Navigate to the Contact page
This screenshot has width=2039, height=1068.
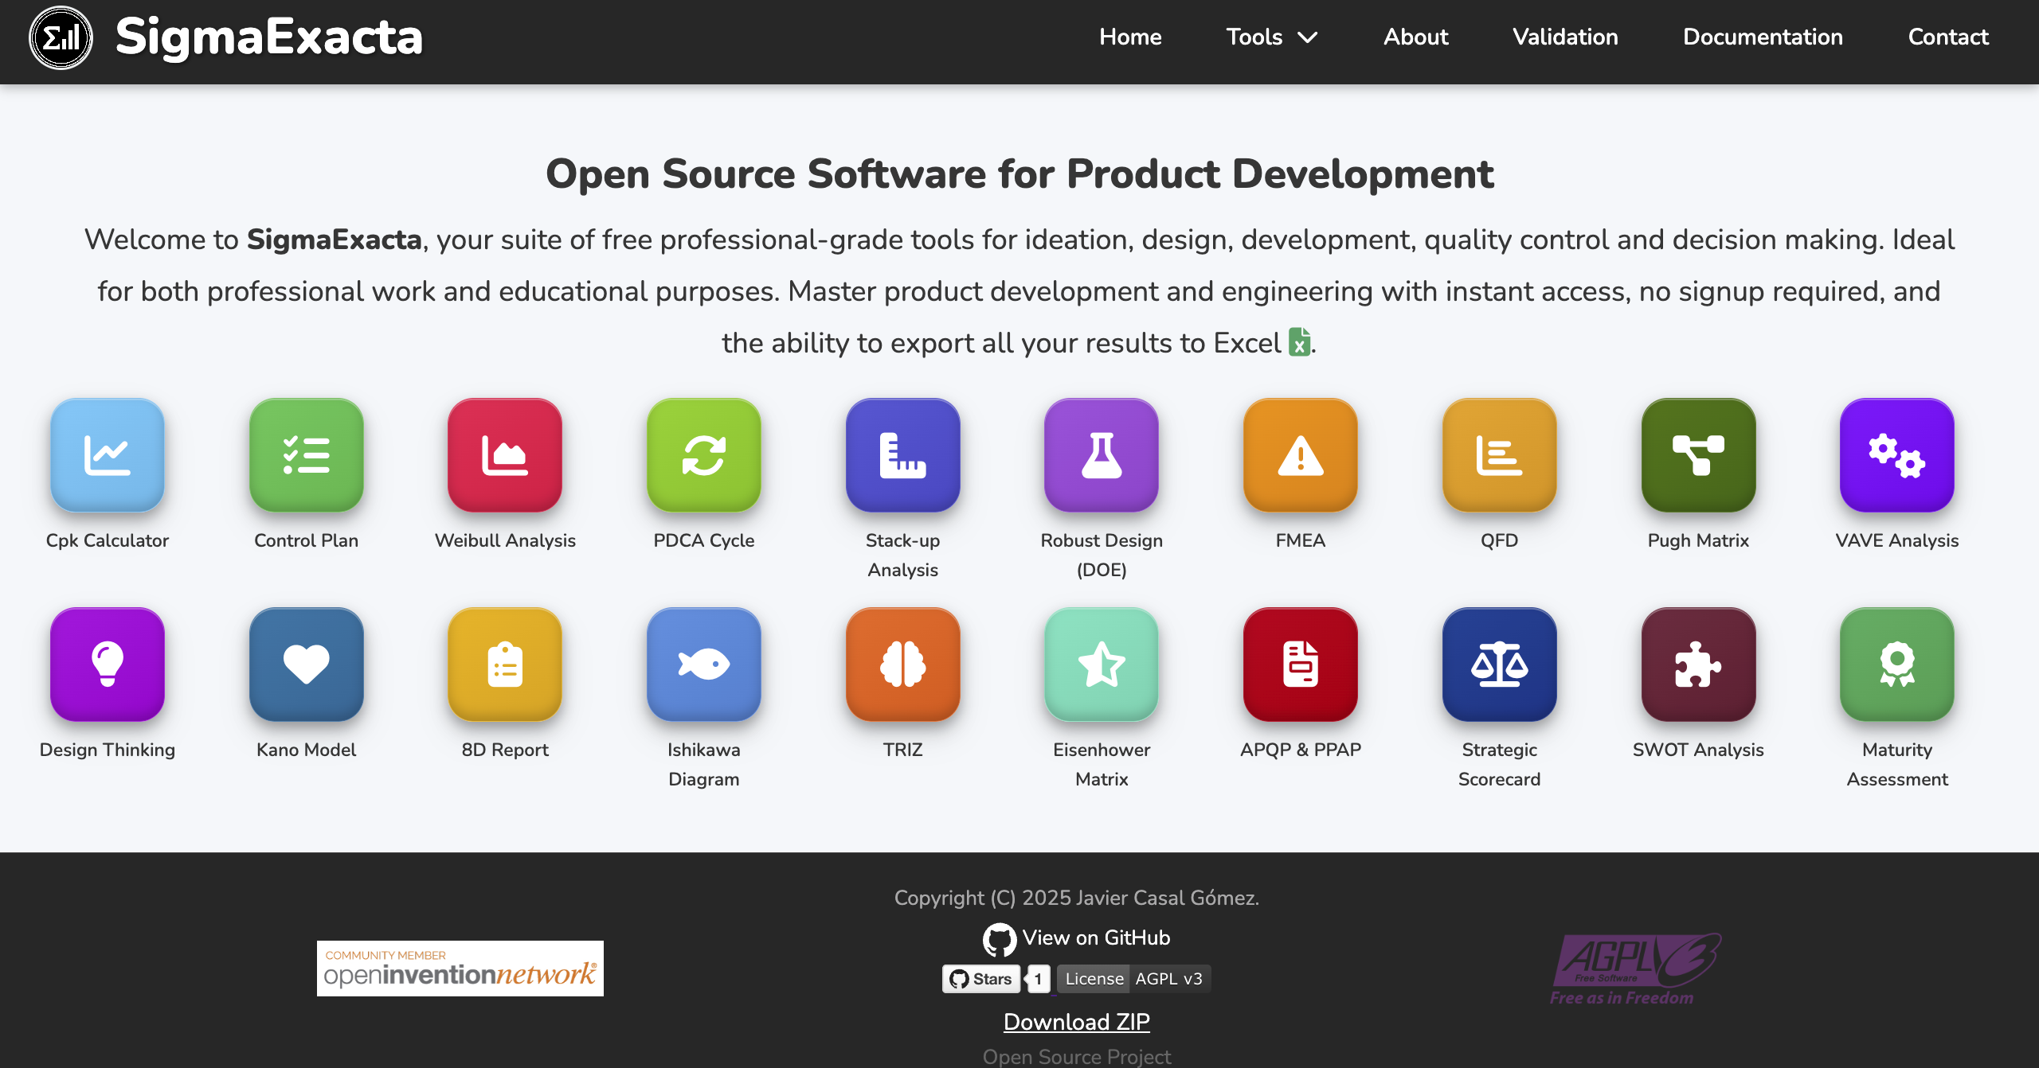point(1948,37)
